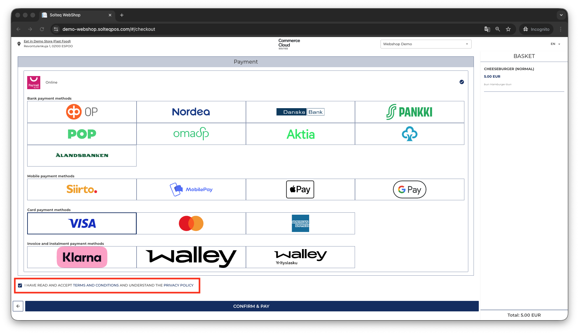Open PRIVACY POLICY link
Image resolution: width=579 pixels, height=334 pixels.
tap(178, 285)
